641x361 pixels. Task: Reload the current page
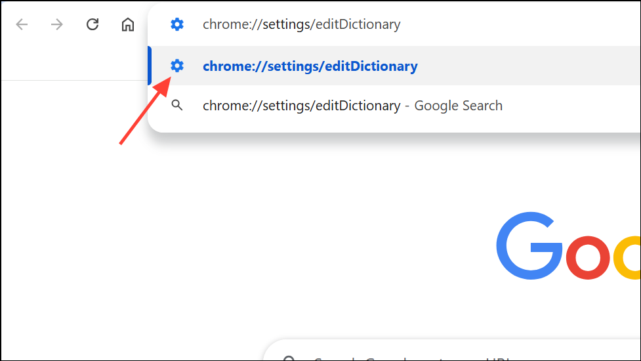(x=93, y=24)
